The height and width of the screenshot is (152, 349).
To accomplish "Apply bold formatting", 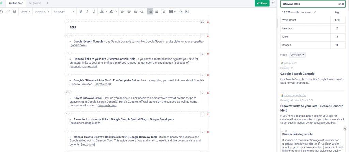I will tap(80, 11).
